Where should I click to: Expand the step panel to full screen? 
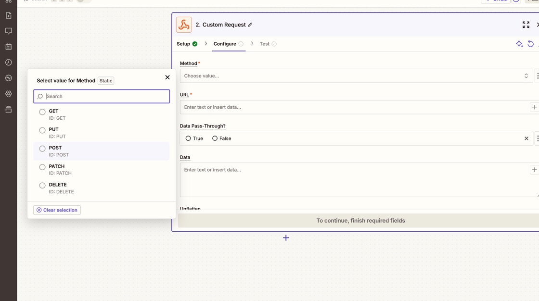coord(526,25)
